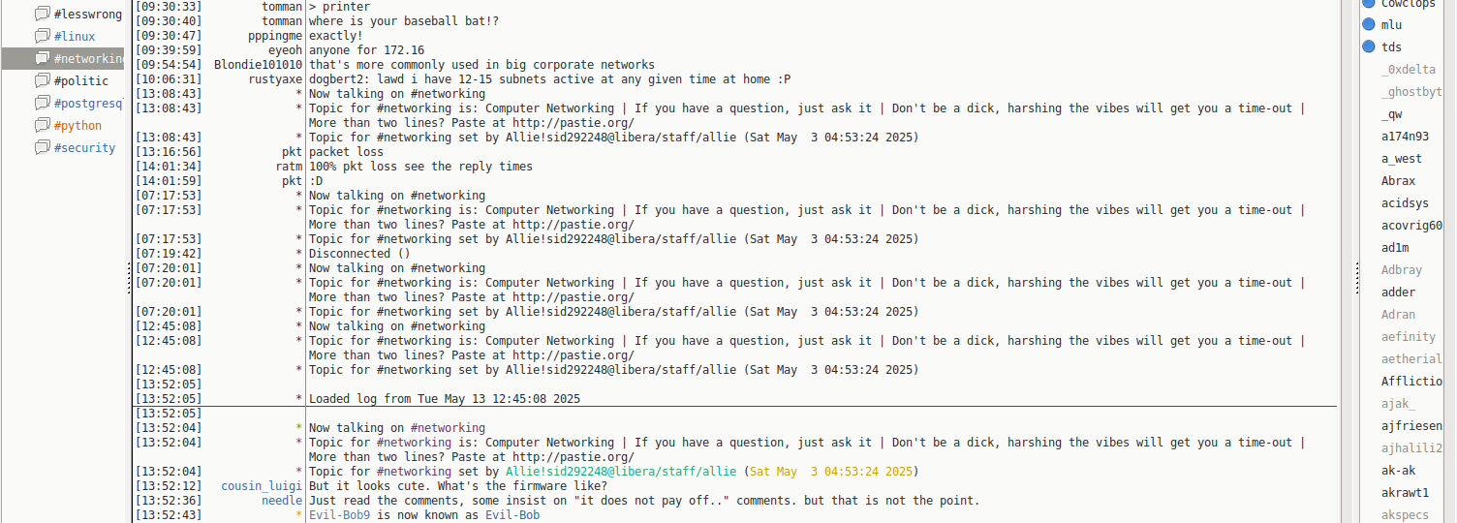Select the #politic channel icon
Viewport: 1457px width, 523px height.
(x=42, y=81)
